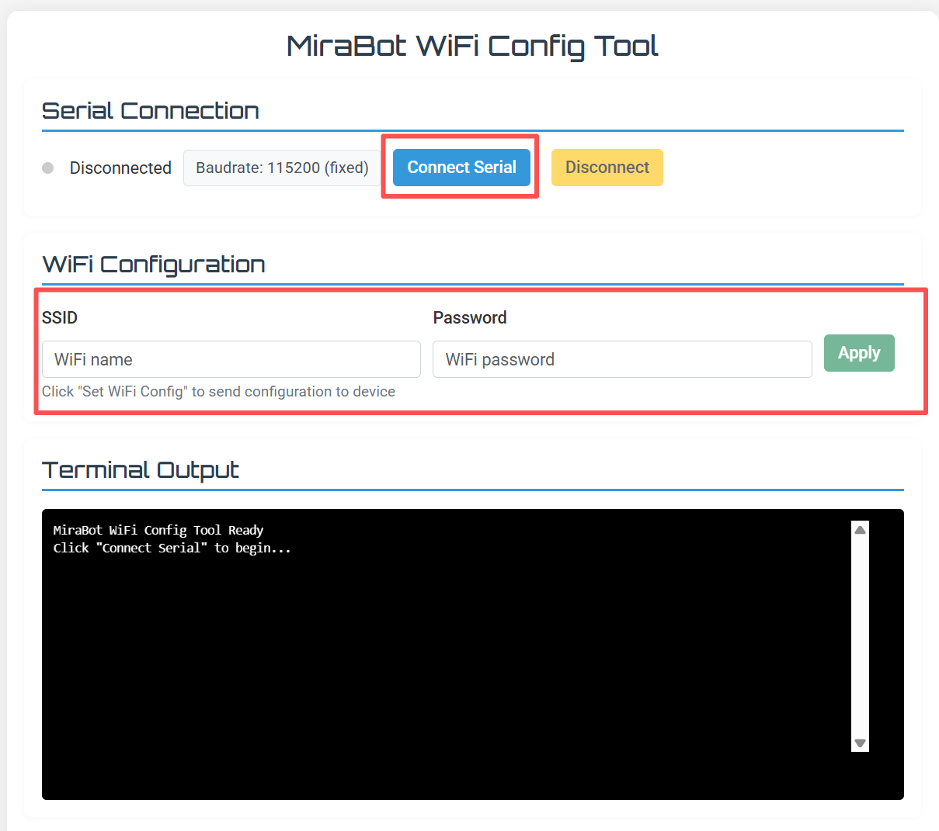Click the MiraBot WiFi Config Tool title
The height and width of the screenshot is (831, 939).
pos(472,47)
